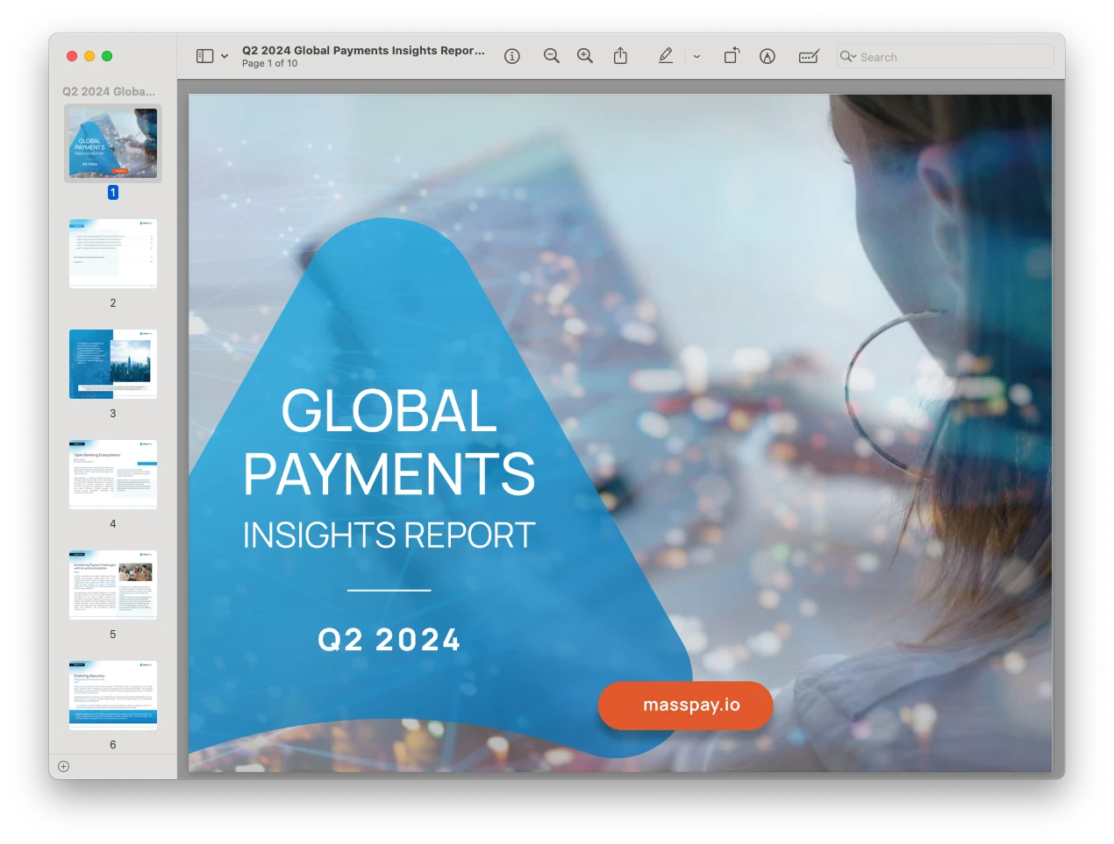Show the Markup toolbar with the pencil icon
The image size is (1114, 844).
tap(666, 55)
